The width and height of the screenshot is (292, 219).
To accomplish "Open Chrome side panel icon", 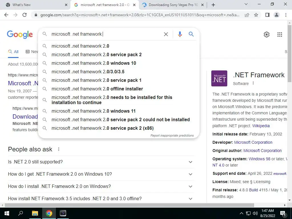I will click(267, 15).
